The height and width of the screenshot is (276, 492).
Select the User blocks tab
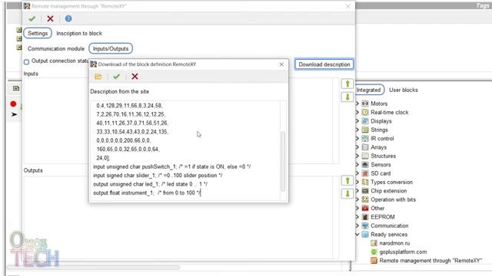[404, 90]
